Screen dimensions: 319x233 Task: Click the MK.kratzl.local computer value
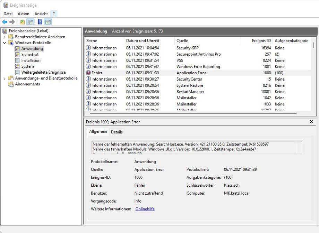coord(236,193)
